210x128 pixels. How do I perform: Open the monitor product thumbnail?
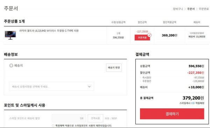(10, 35)
